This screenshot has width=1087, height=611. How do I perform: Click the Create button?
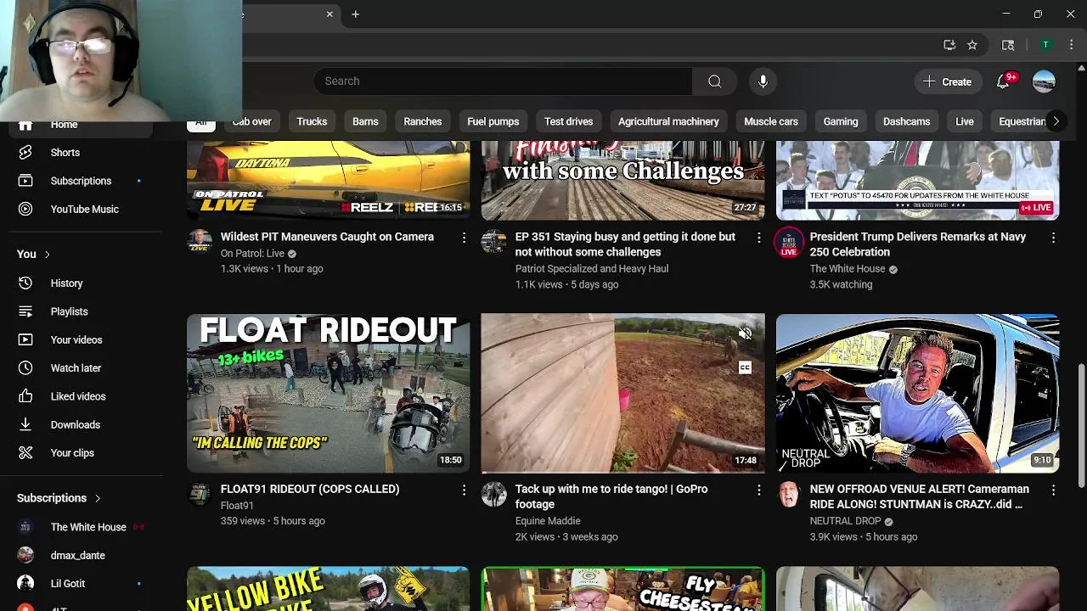pyautogui.click(x=948, y=81)
